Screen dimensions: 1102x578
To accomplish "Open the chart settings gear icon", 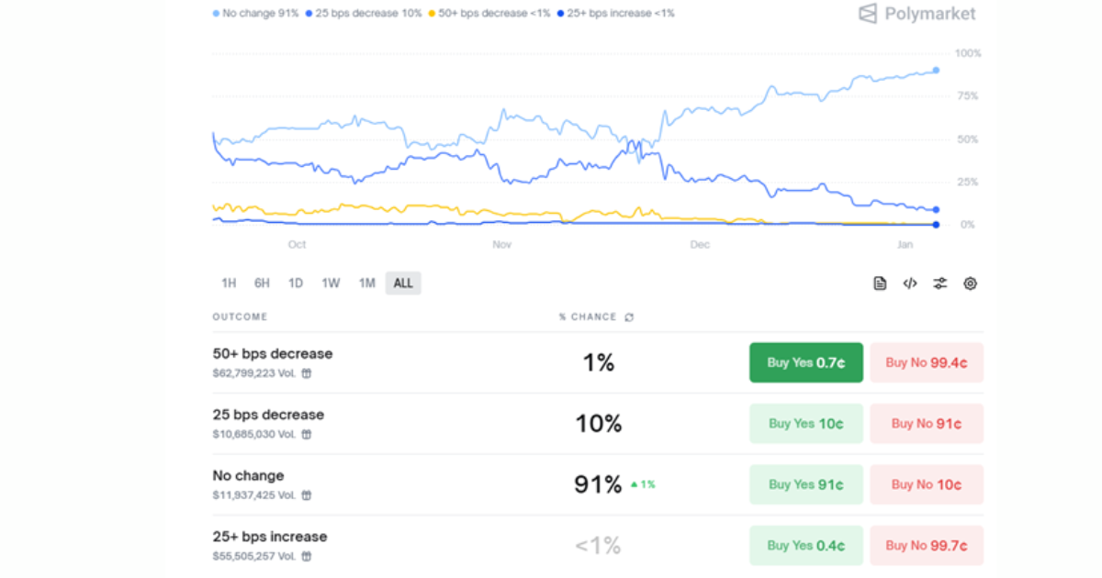I will pyautogui.click(x=970, y=283).
